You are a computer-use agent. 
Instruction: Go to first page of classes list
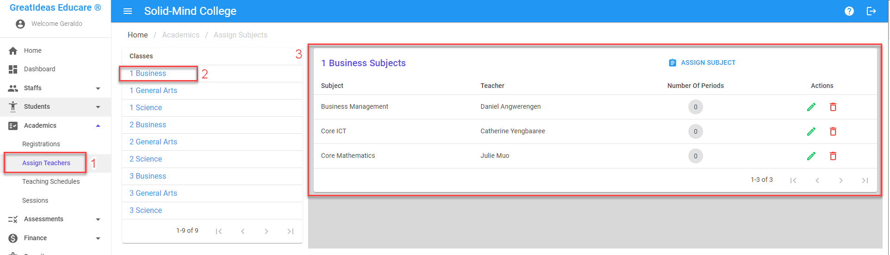tap(219, 231)
